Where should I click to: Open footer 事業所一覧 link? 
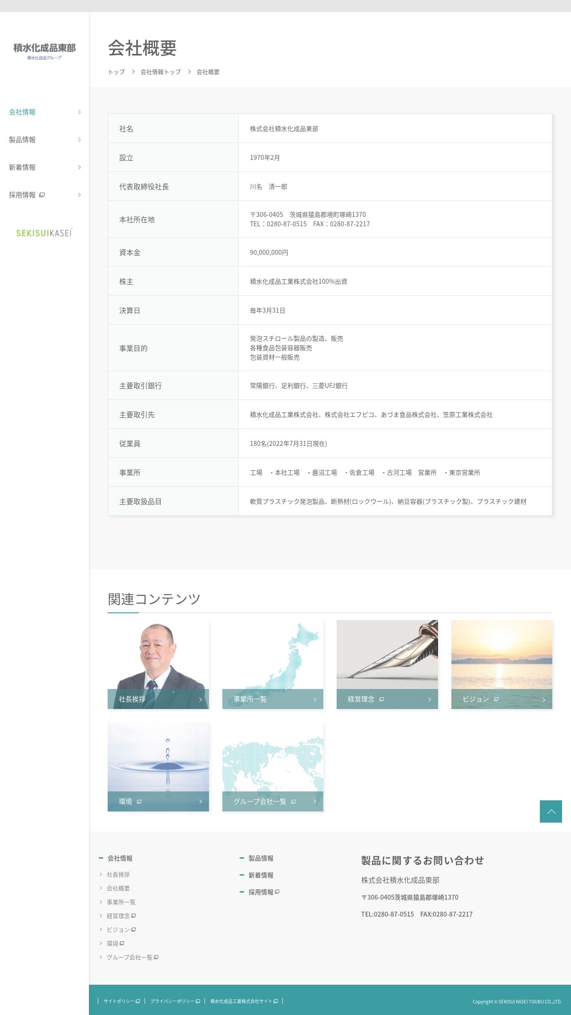point(121,902)
